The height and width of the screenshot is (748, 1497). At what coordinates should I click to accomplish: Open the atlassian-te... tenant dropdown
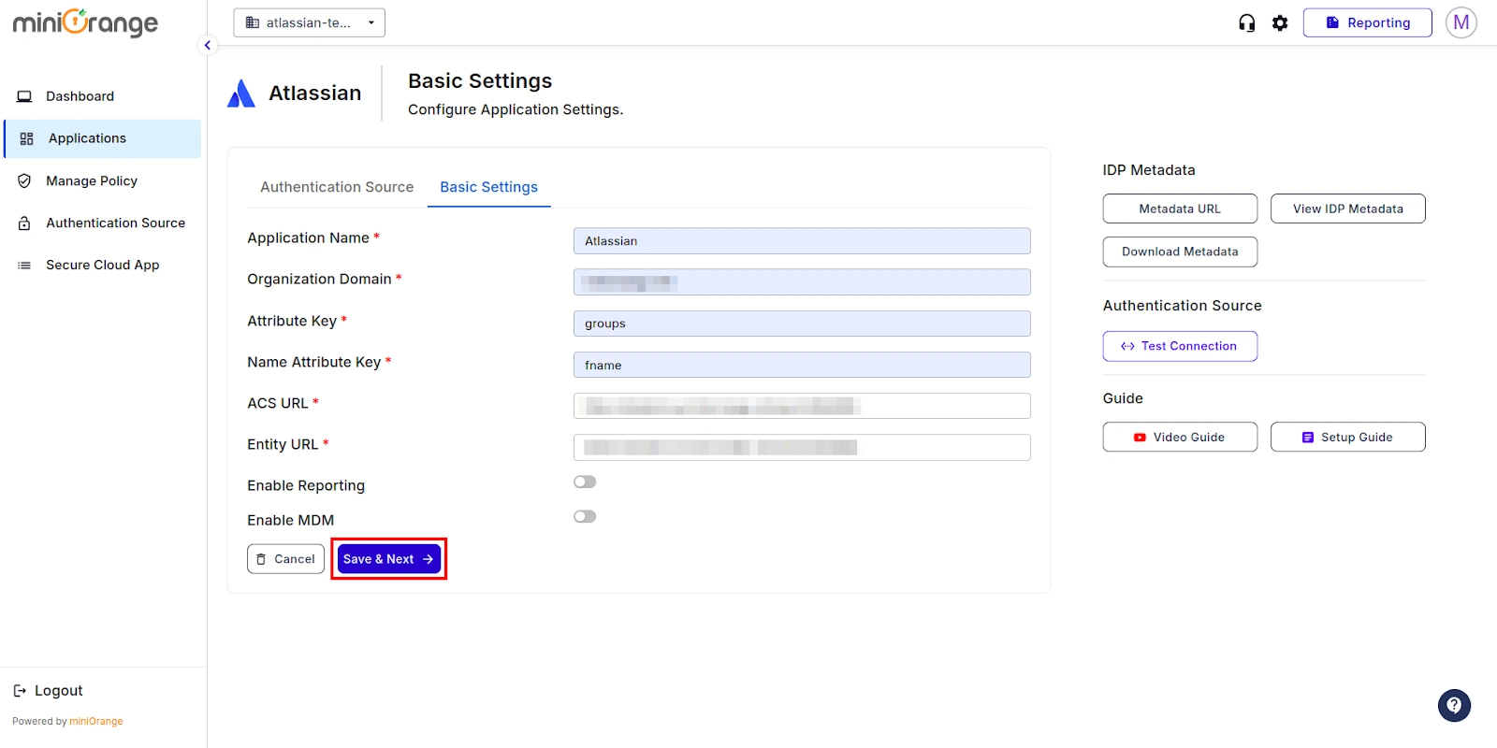coord(309,22)
